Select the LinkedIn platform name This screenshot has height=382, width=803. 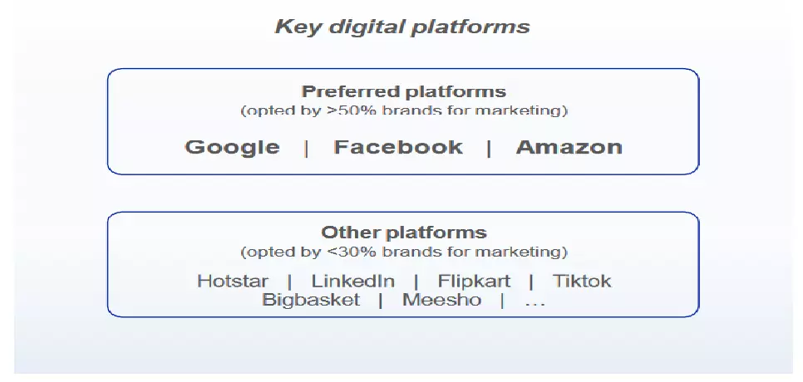coord(352,281)
